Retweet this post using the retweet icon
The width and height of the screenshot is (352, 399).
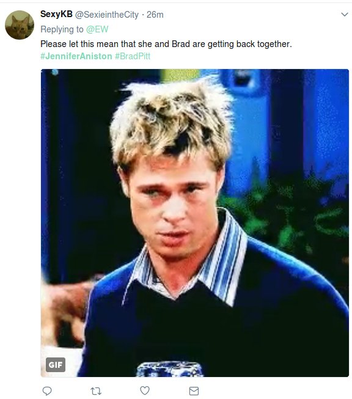coord(96,391)
